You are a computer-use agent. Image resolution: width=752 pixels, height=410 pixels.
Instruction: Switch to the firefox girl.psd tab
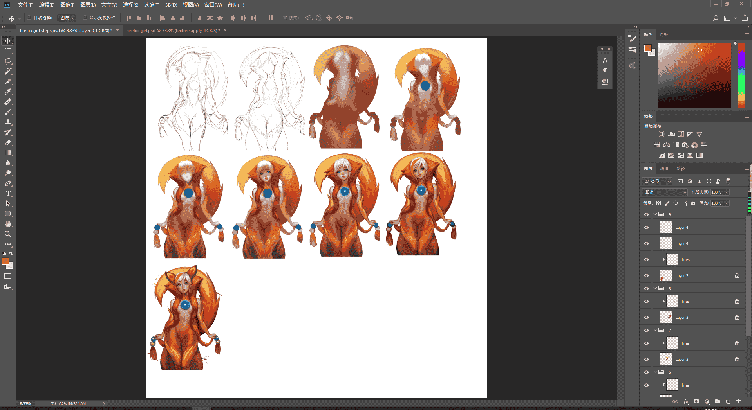coord(174,31)
